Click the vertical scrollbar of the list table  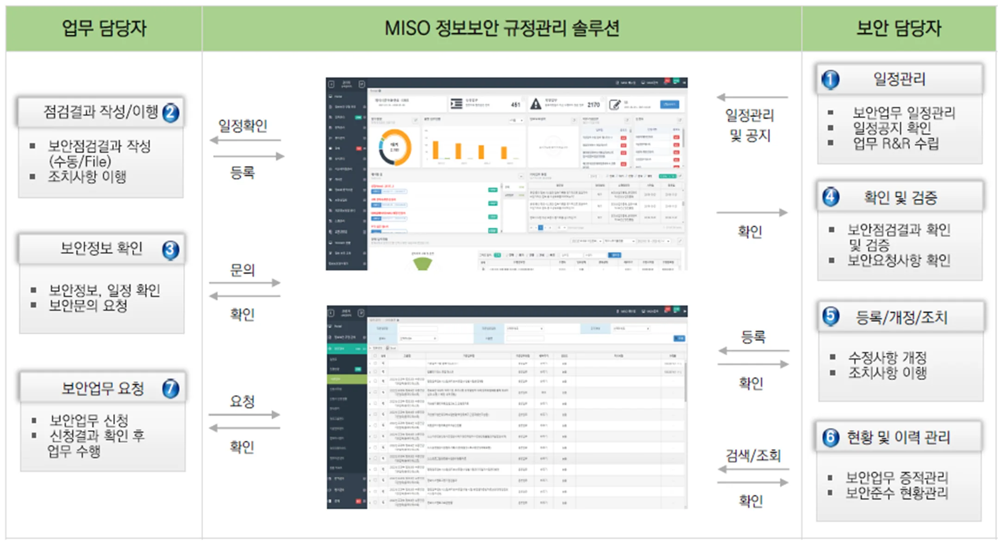(x=686, y=382)
